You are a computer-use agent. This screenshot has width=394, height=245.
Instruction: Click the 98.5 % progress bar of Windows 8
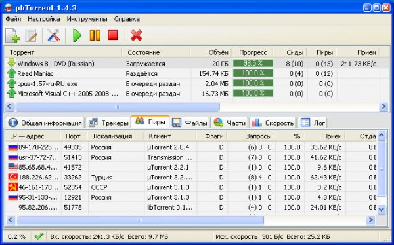click(x=253, y=63)
